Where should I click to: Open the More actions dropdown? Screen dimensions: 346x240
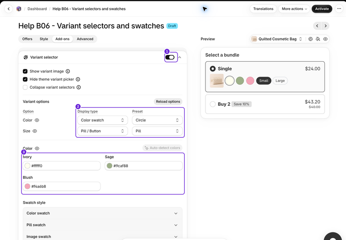(294, 9)
